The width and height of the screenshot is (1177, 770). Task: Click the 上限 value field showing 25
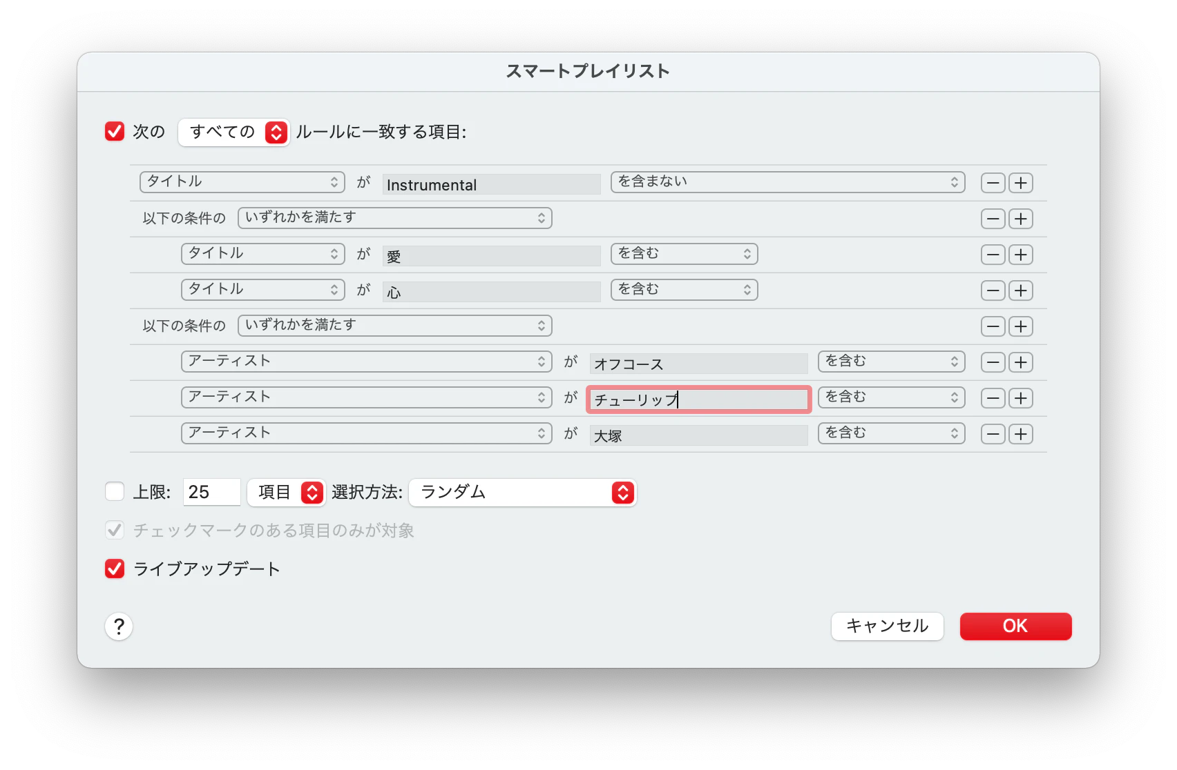point(212,492)
